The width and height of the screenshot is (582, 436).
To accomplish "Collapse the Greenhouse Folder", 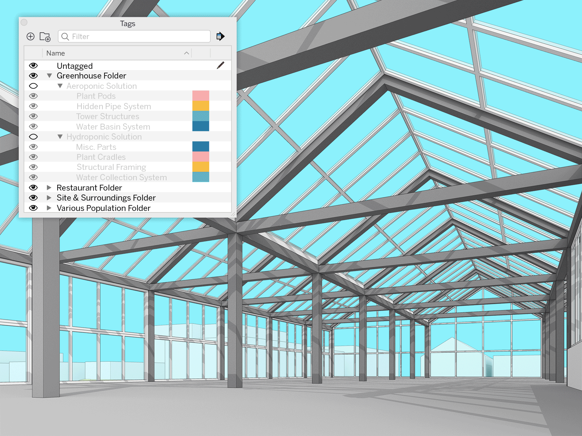I will tap(49, 76).
